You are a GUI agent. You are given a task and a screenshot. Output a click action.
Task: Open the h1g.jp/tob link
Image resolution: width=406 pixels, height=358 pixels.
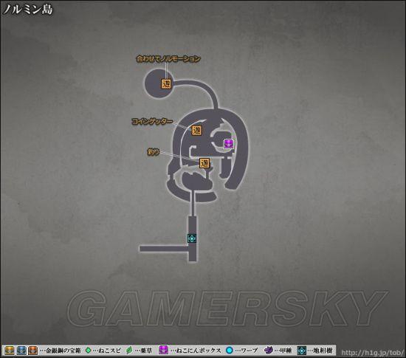(x=373, y=352)
